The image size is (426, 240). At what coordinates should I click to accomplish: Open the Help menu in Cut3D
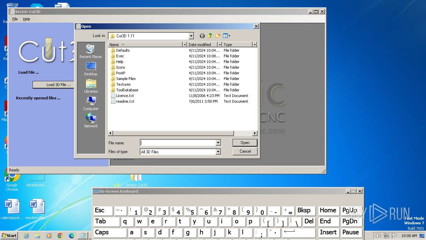click(x=27, y=19)
